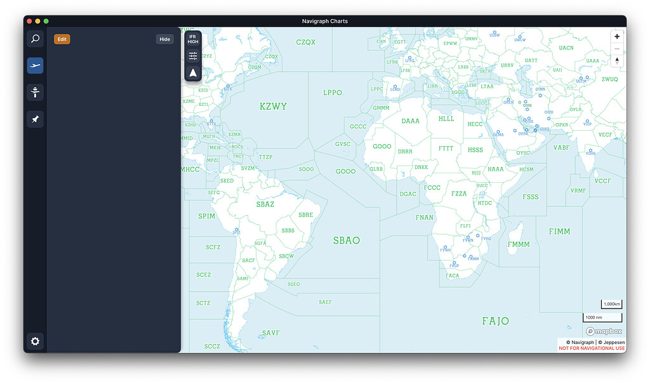Zoom out with the minus control
The height and width of the screenshot is (384, 650).
pos(616,48)
